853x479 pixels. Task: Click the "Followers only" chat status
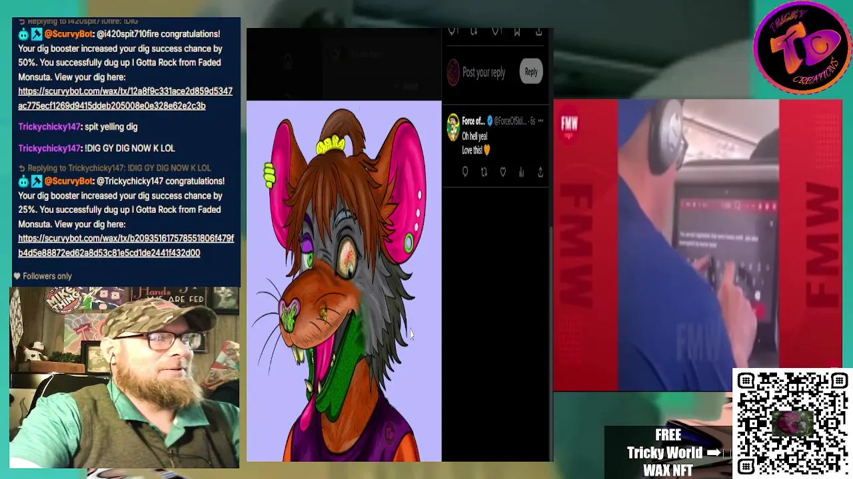(42, 276)
